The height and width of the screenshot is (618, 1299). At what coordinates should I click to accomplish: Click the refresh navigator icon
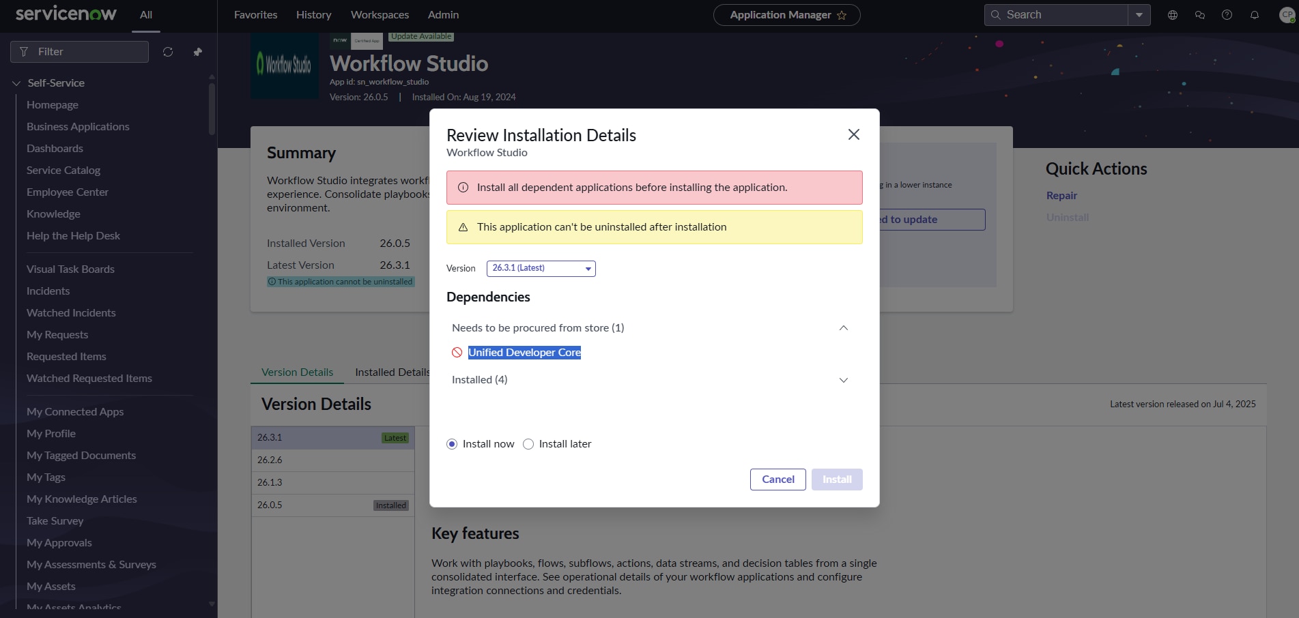click(x=168, y=52)
